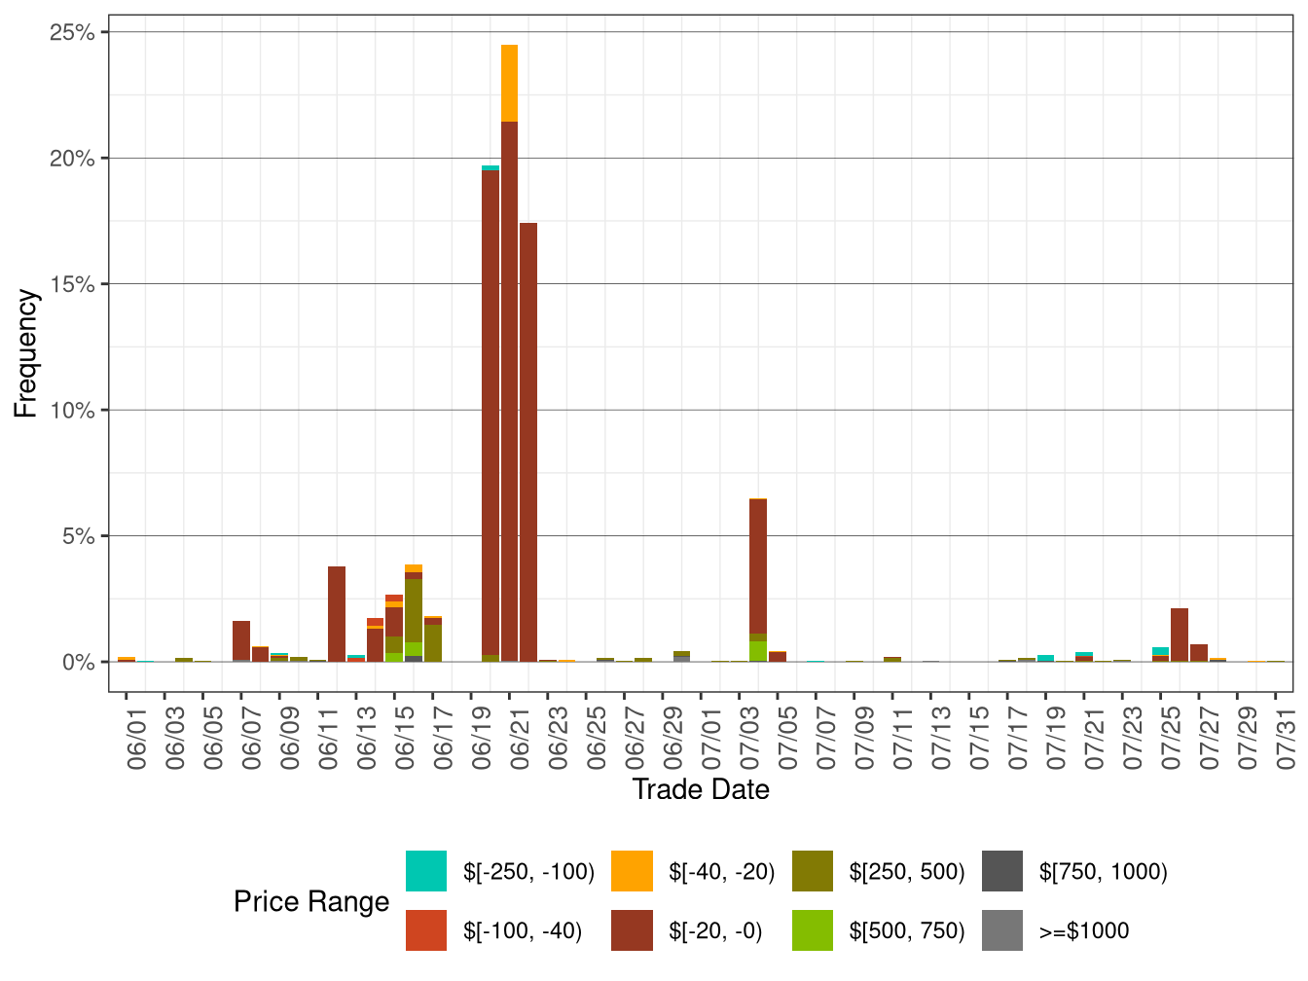Click the orange $[-40, -20) legend swatch

(x=632, y=871)
